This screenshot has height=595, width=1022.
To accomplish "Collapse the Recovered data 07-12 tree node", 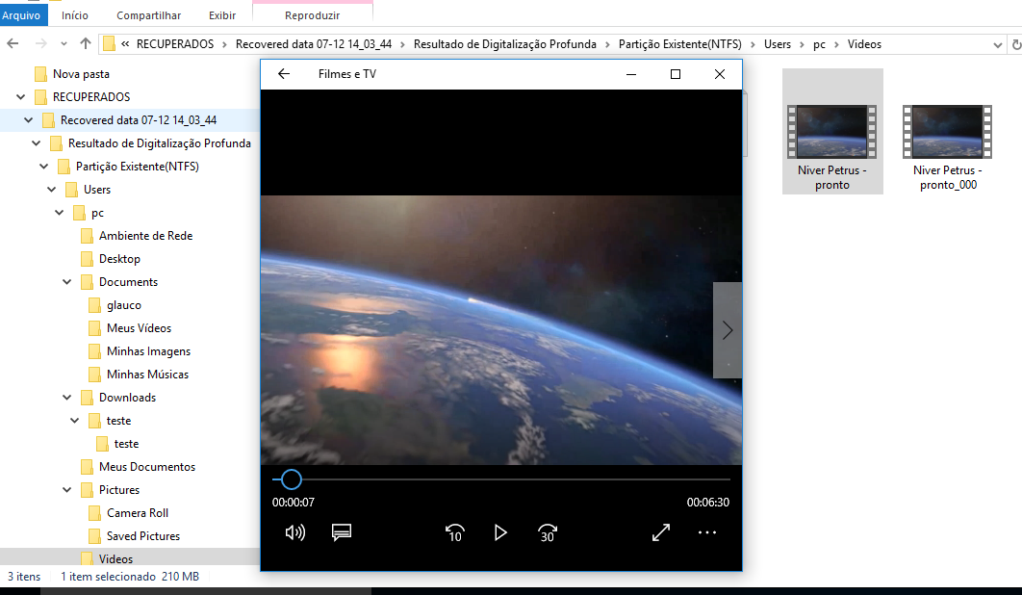I will tap(29, 120).
